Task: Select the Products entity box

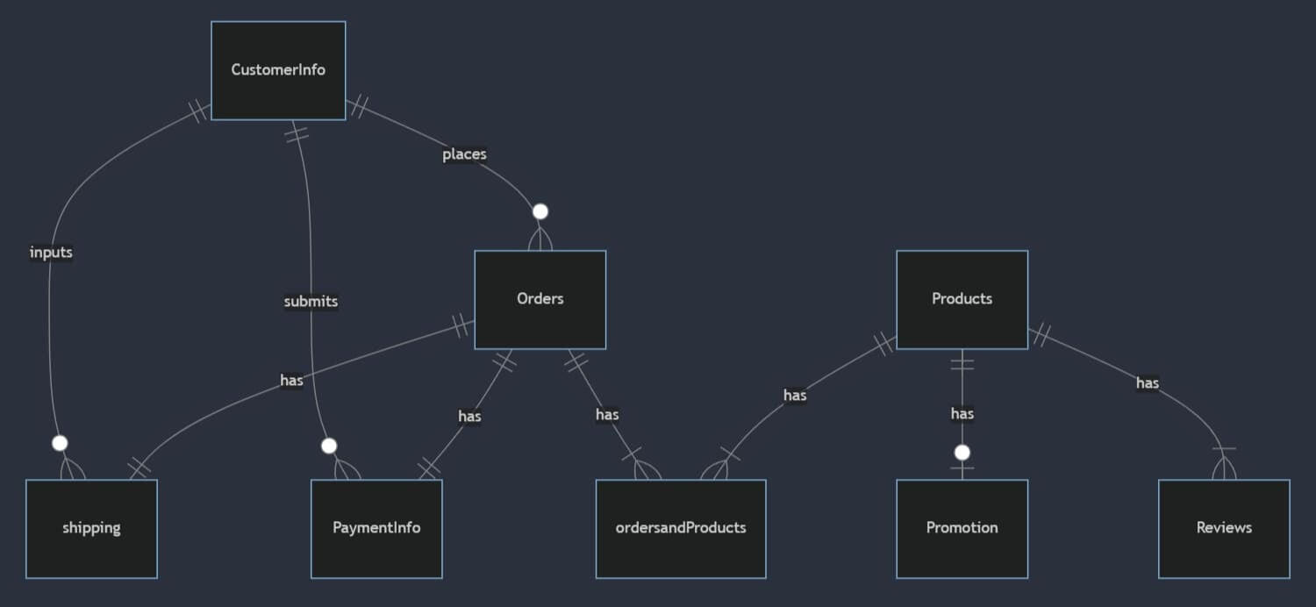Action: (x=962, y=299)
